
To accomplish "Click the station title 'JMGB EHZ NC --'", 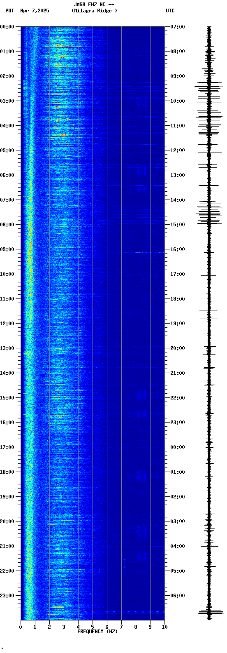I will click(94, 5).
